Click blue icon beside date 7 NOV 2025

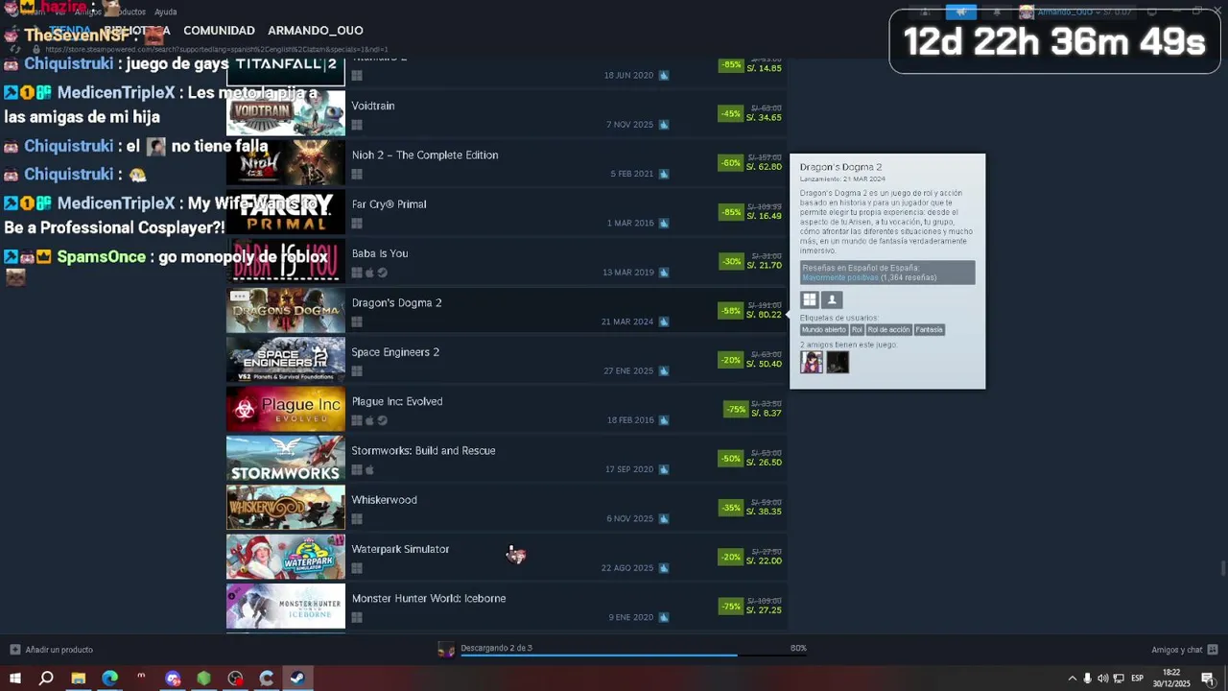click(664, 125)
